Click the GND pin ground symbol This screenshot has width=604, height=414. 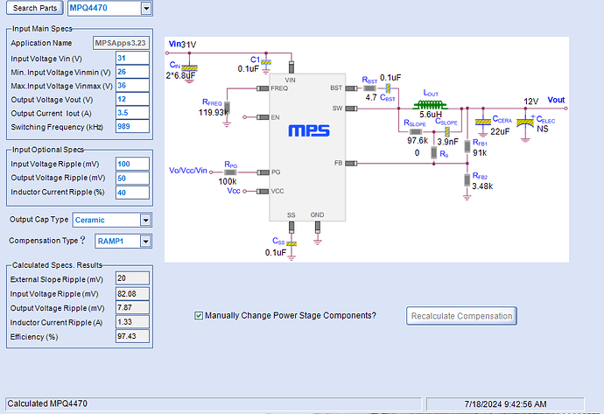click(x=318, y=242)
